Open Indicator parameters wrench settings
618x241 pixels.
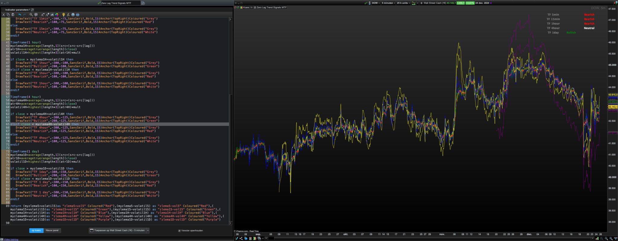coord(33,10)
